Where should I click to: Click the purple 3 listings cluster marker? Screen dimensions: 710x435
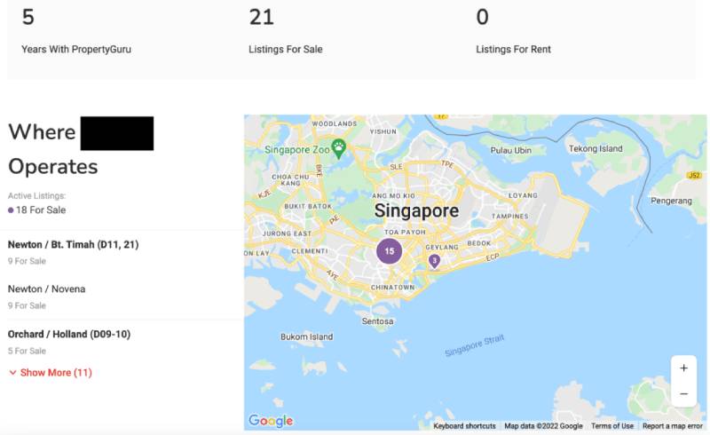pyautogui.click(x=434, y=260)
